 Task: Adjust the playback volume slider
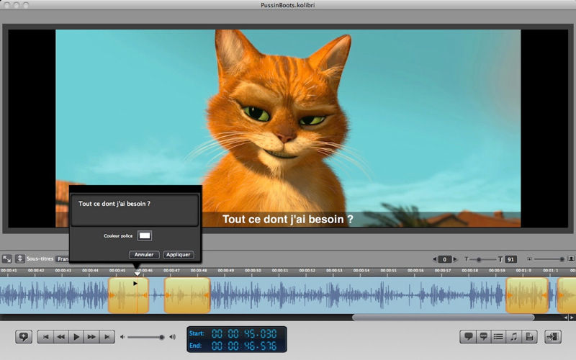click(146, 337)
